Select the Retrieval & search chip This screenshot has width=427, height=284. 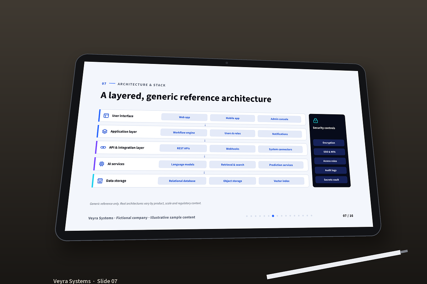coord(232,165)
